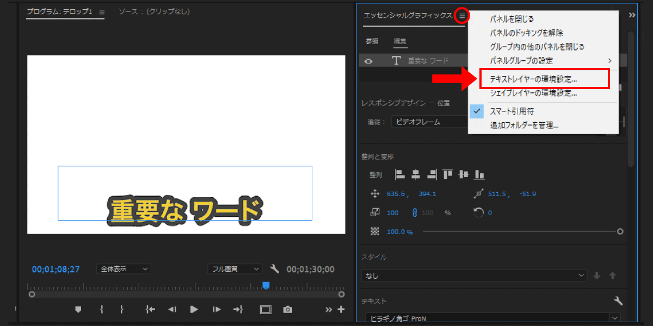653x326 pixels.
Task: Click the Mark In brace button
Action: (x=102, y=309)
